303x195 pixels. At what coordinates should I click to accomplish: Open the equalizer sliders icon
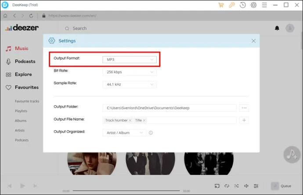click(x=256, y=186)
